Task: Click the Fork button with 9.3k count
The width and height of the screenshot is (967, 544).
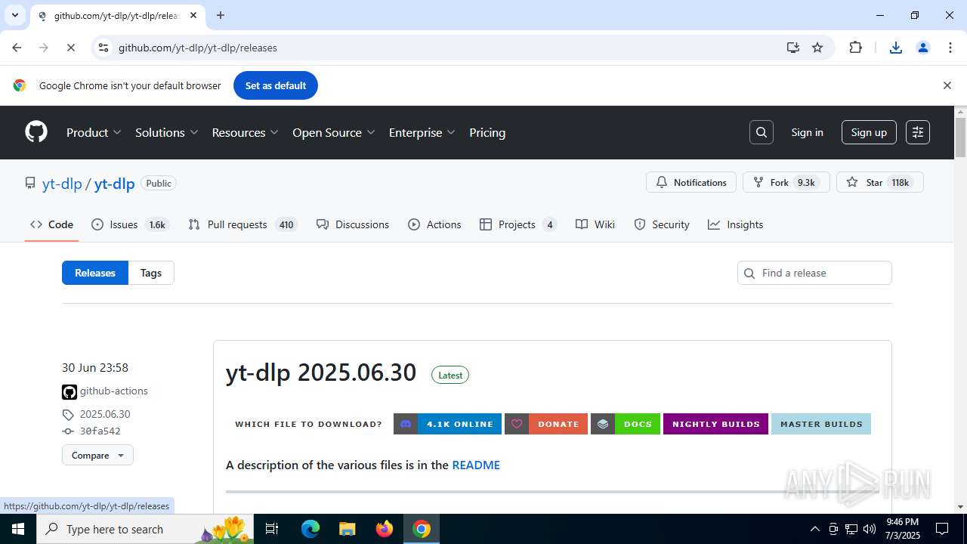Action: (x=786, y=182)
